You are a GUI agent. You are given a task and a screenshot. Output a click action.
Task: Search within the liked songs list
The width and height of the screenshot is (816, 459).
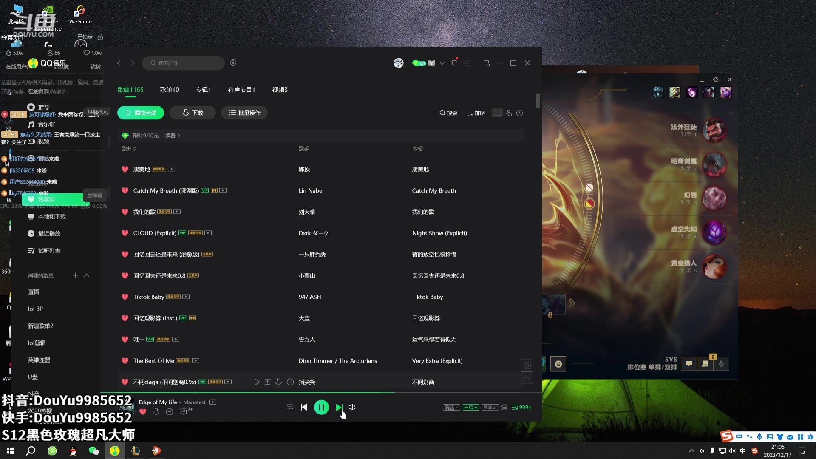(x=448, y=113)
